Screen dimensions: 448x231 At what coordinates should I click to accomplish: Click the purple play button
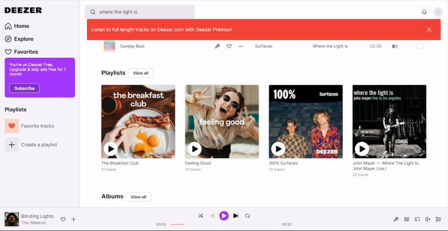[x=224, y=216]
